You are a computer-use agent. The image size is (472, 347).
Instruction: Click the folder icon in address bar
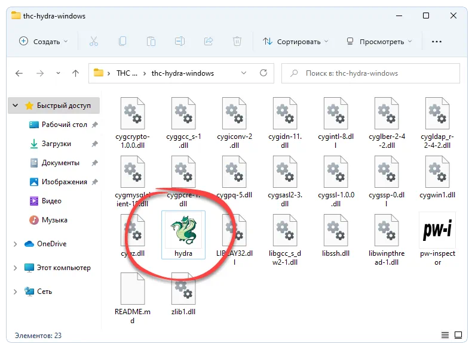click(x=99, y=73)
